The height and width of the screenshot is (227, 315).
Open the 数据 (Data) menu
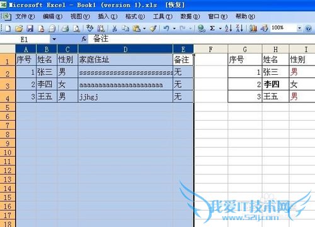(190, 16)
